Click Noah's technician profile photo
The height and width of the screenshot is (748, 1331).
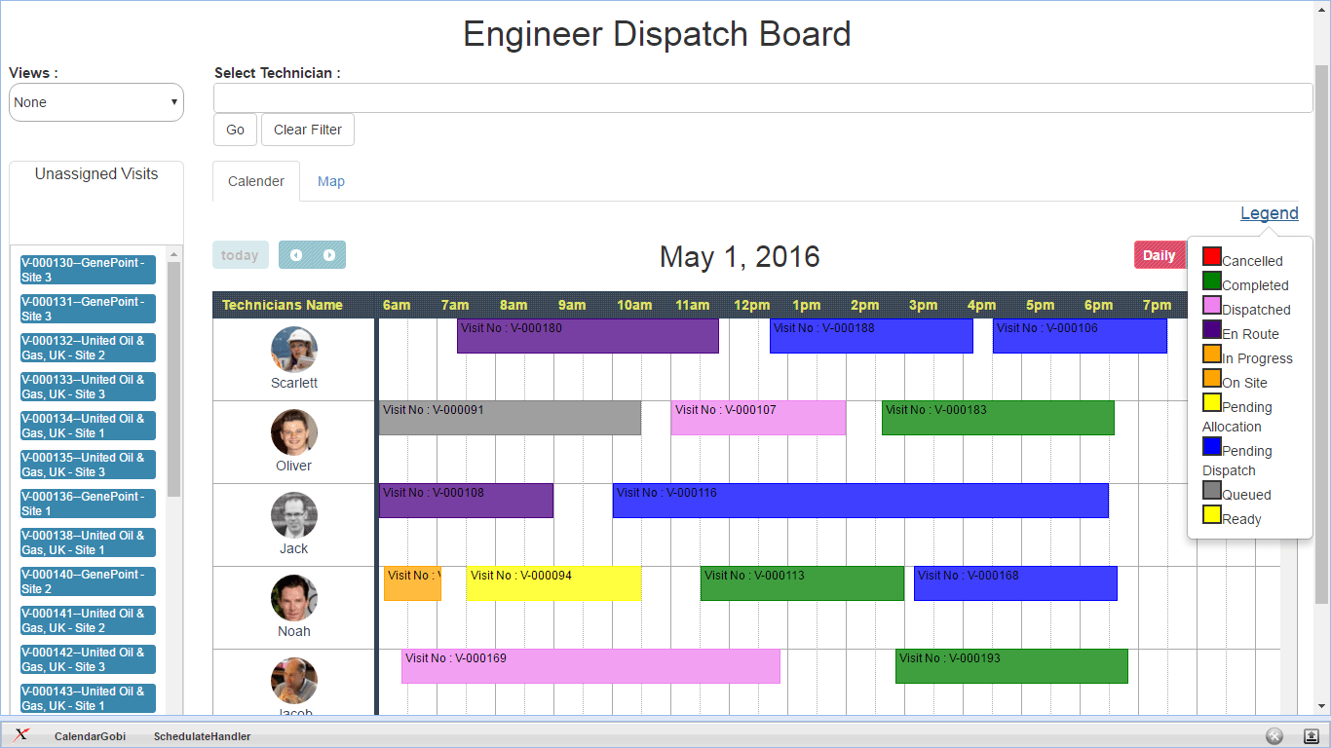293,598
